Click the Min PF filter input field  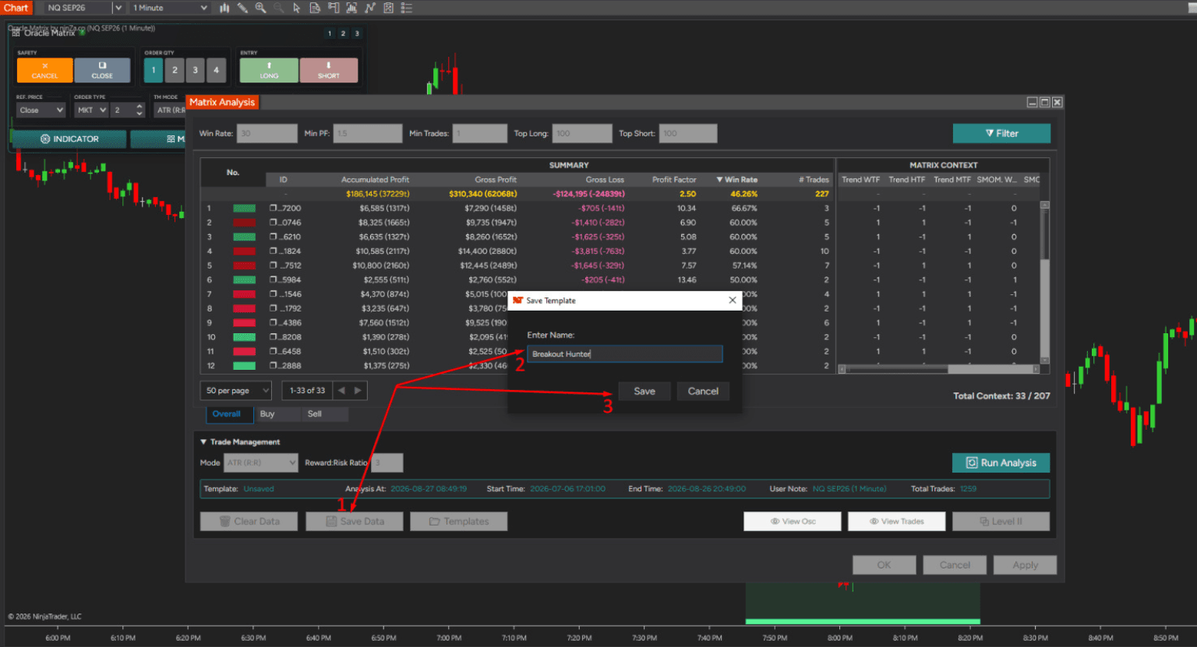[x=368, y=133]
